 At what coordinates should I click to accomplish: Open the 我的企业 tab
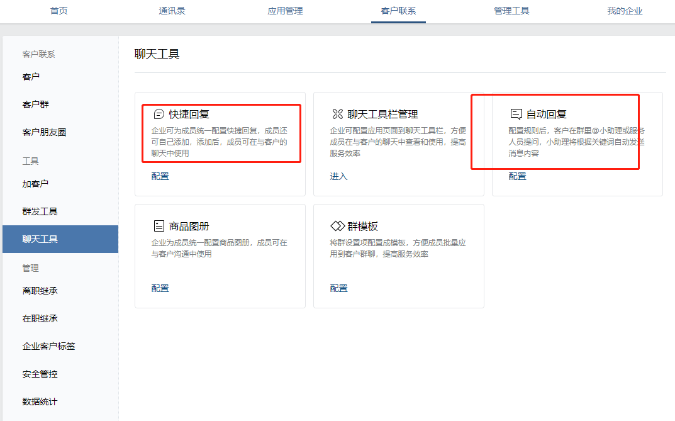coord(625,11)
